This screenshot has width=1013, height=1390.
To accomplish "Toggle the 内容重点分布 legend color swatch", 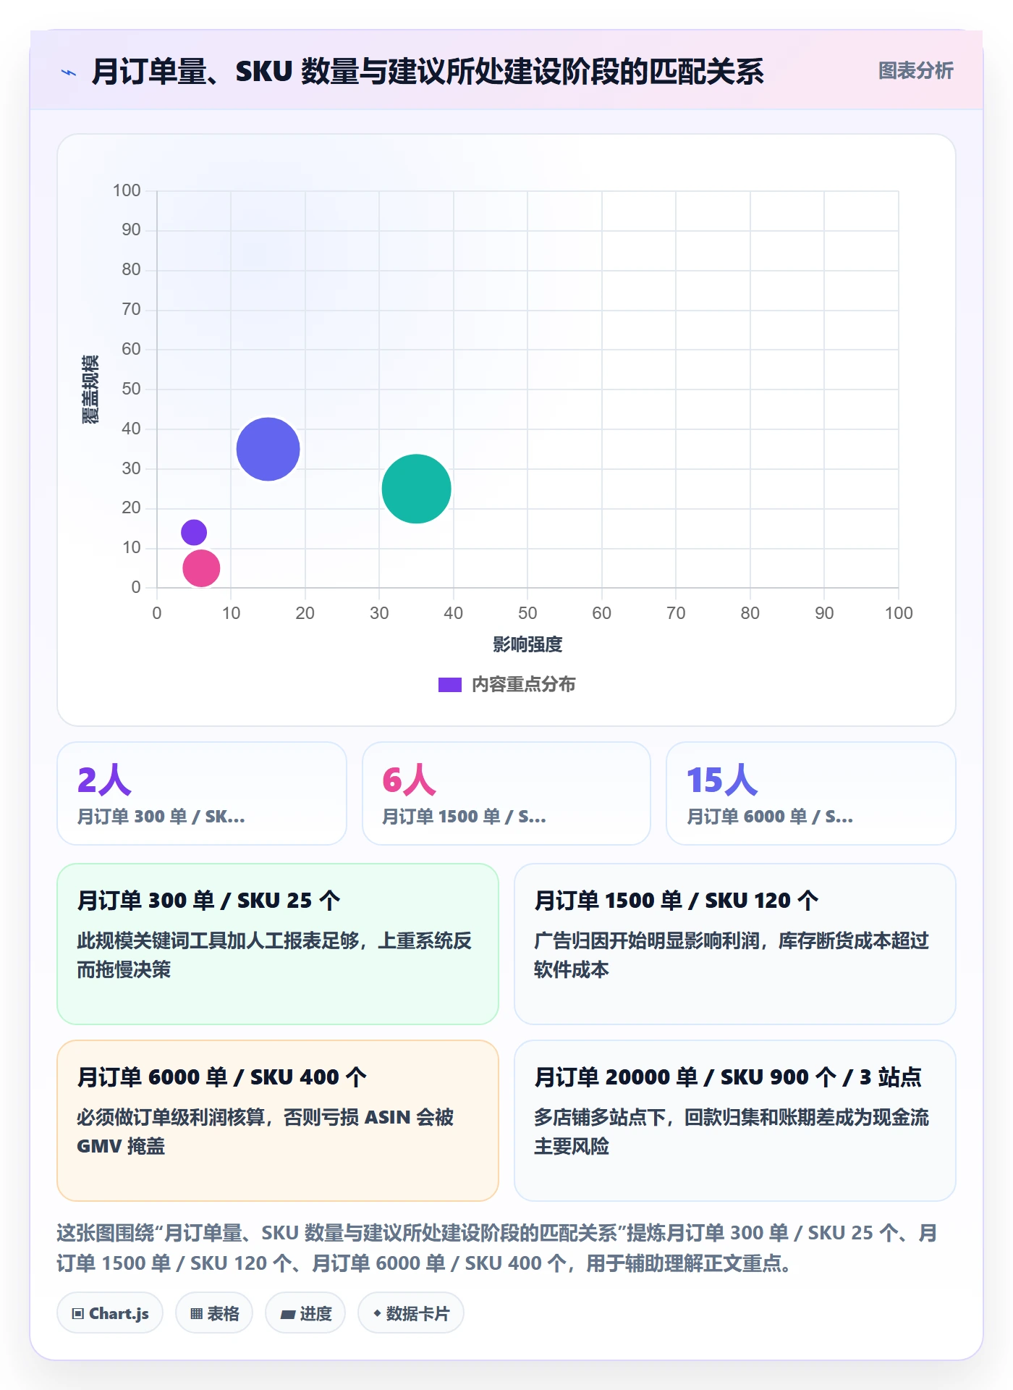I will click(x=450, y=685).
